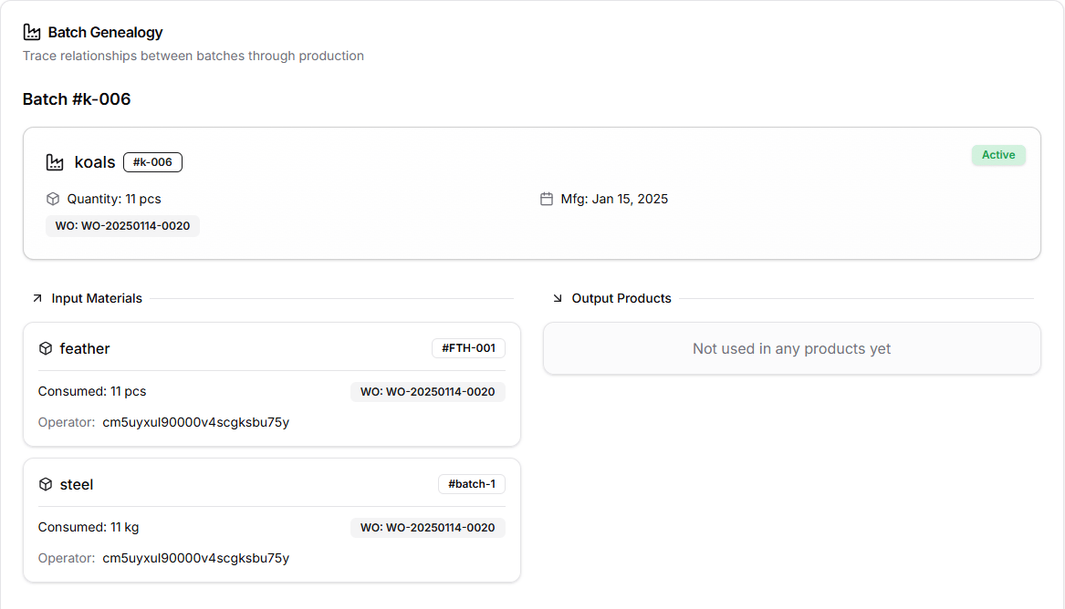Viewport: 1065px width, 609px height.
Task: Open the #FTH-001 batch tag
Action: [468, 348]
